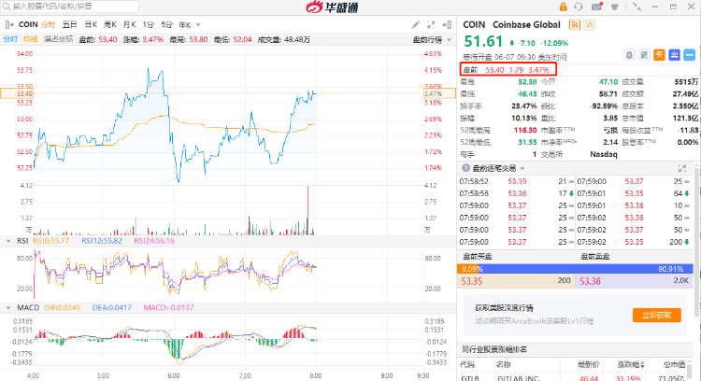Click the blue 卖 sell button

(674, 55)
